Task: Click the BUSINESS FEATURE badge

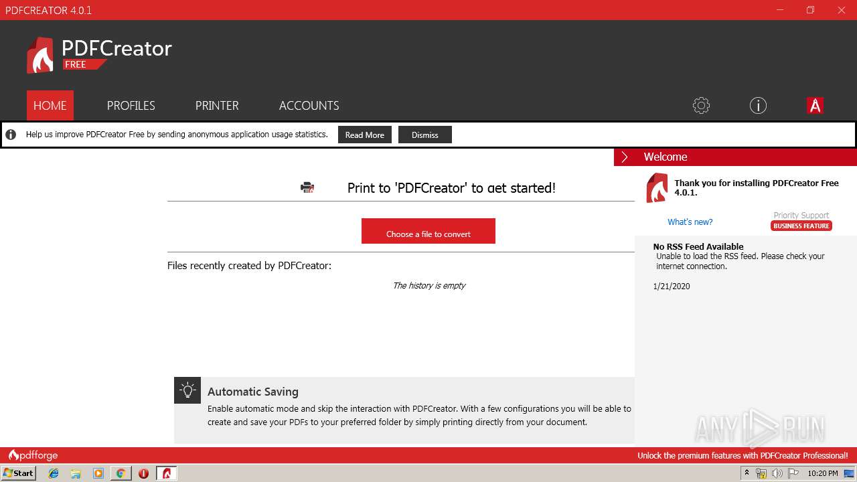Action: pos(801,226)
